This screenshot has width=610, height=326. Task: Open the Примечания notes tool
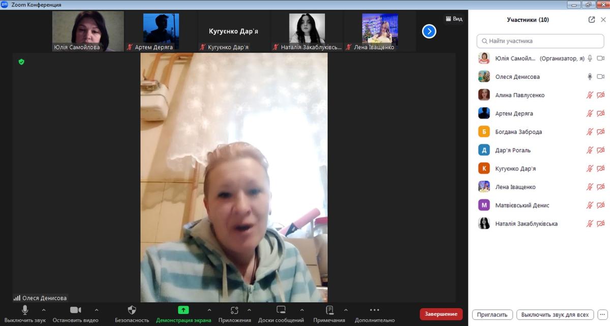pyautogui.click(x=329, y=314)
